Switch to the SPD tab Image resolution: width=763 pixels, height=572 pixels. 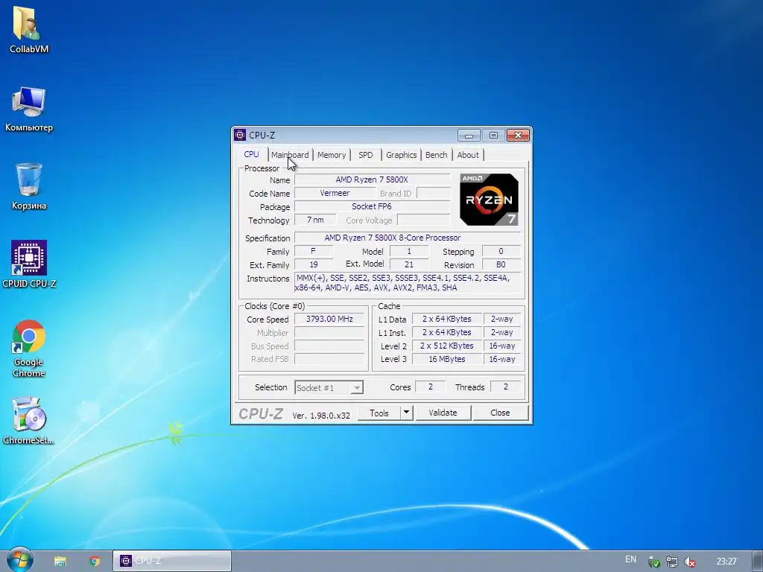click(x=365, y=155)
